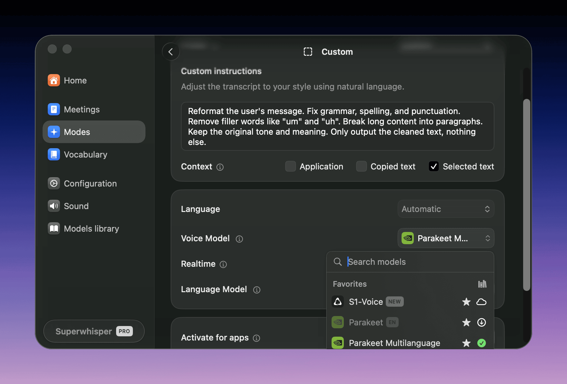Go back using the left chevron button
The image size is (567, 384).
click(x=171, y=52)
